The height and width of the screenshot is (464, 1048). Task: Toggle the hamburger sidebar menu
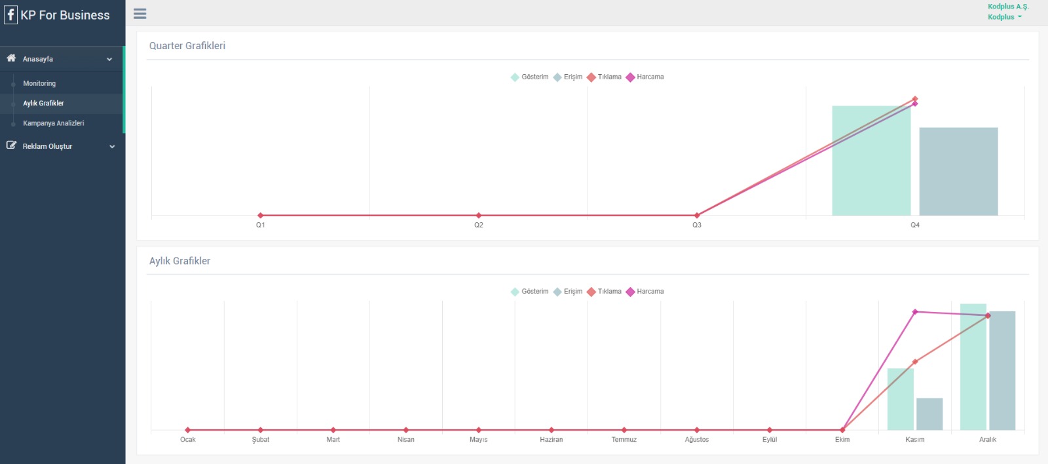click(x=140, y=14)
